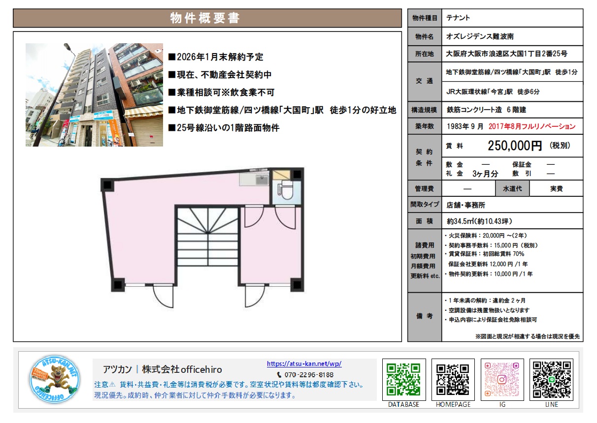
Task: Click the HOMEPAGE QR code
Action: click(x=453, y=379)
